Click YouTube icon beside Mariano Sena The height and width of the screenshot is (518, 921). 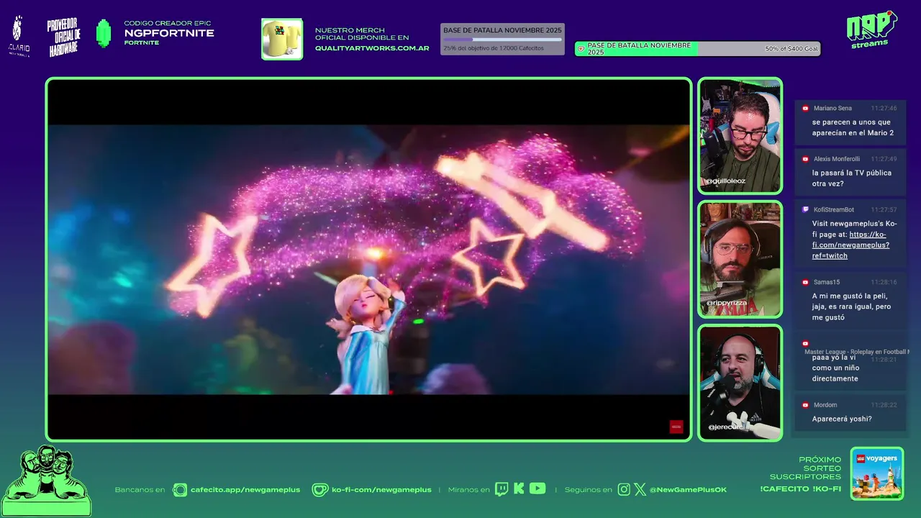pyautogui.click(x=805, y=109)
